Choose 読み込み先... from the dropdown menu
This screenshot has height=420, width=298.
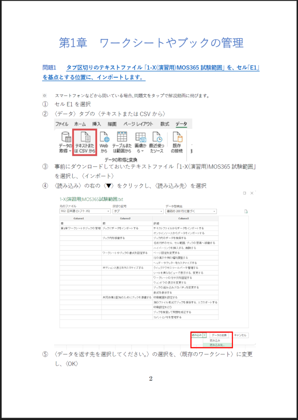(x=216, y=345)
